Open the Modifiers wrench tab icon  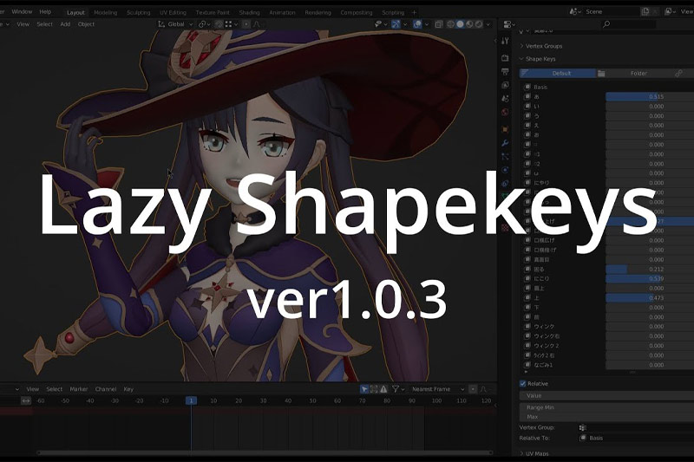505,143
